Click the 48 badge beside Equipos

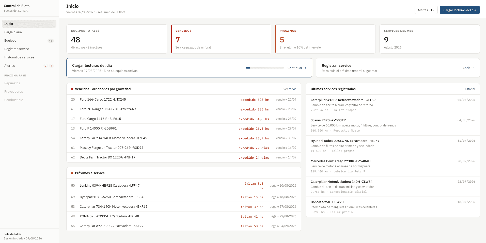51,41
